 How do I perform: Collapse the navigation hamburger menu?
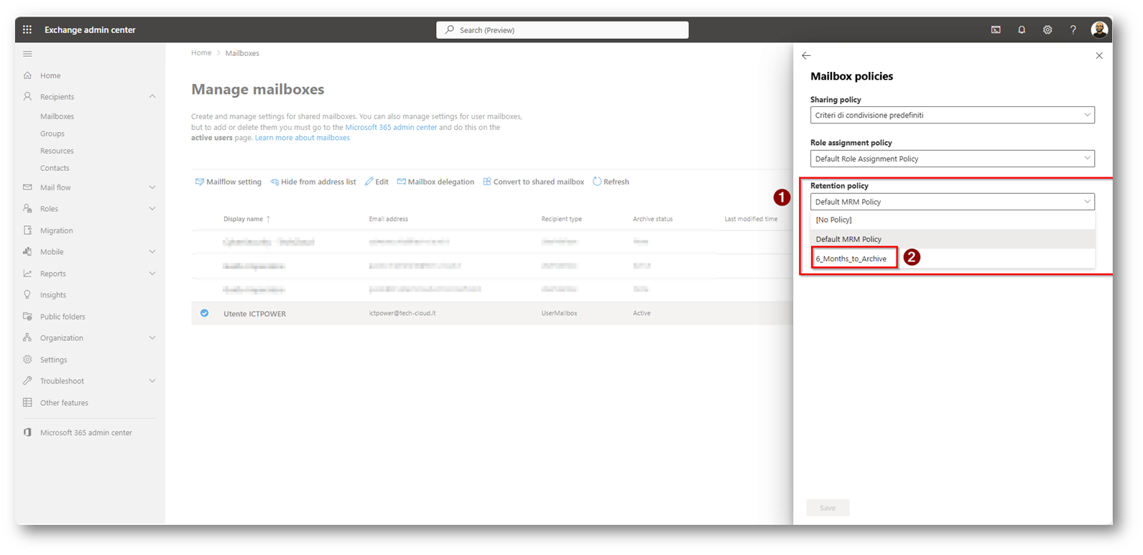(x=27, y=54)
